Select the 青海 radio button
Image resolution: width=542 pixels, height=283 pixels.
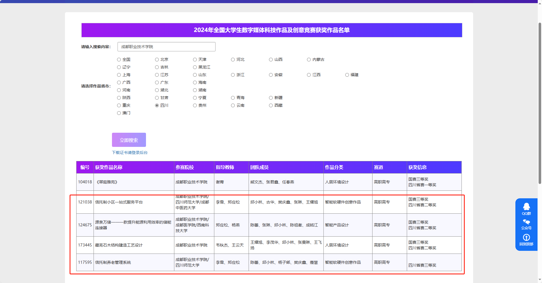pyautogui.click(x=233, y=98)
